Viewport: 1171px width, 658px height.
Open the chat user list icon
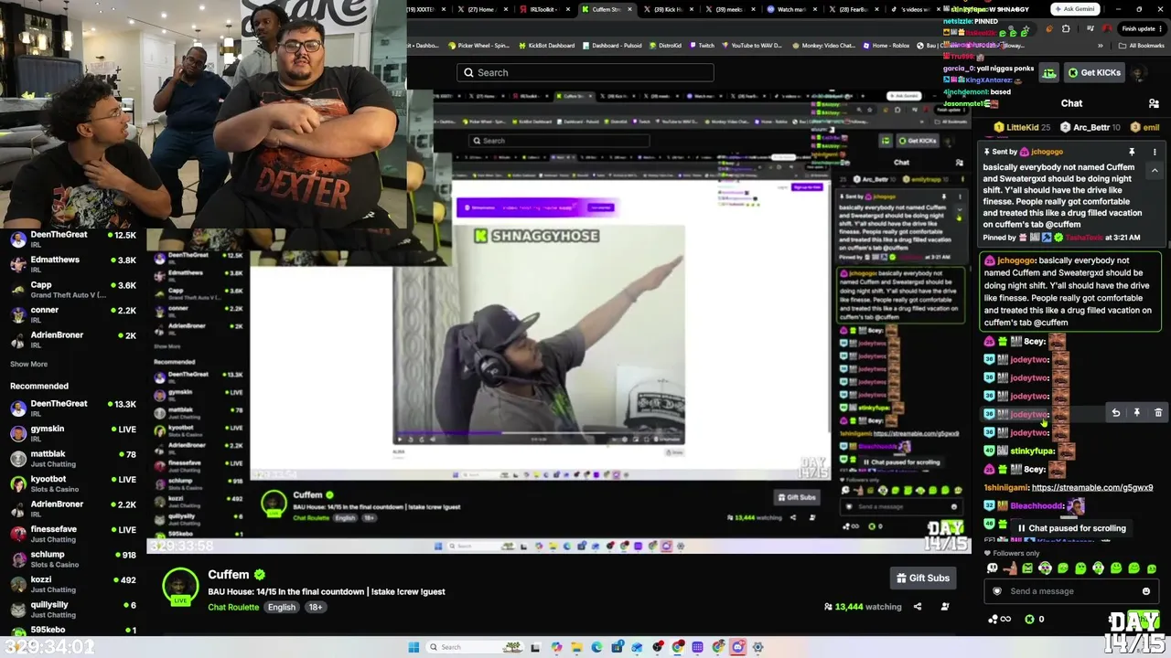click(x=1154, y=103)
